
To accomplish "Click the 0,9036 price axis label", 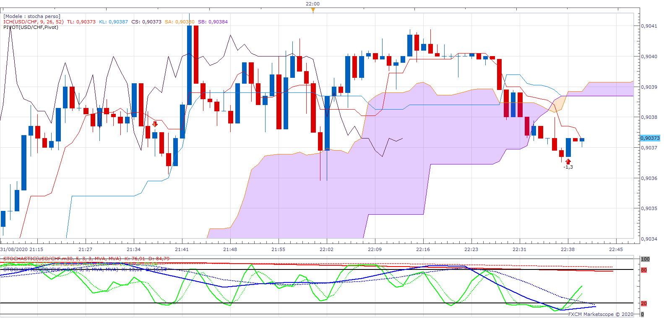I will [x=649, y=178].
